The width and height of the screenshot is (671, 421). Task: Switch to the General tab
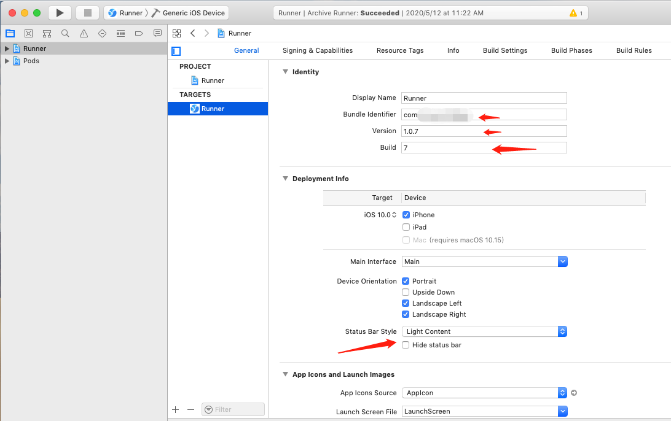click(x=246, y=50)
